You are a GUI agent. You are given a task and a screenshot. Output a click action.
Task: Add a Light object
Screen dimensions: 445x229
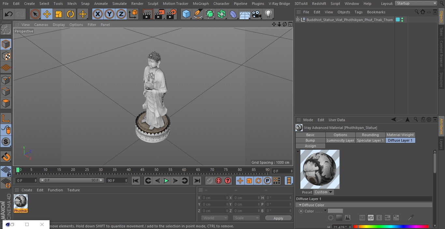click(268, 14)
